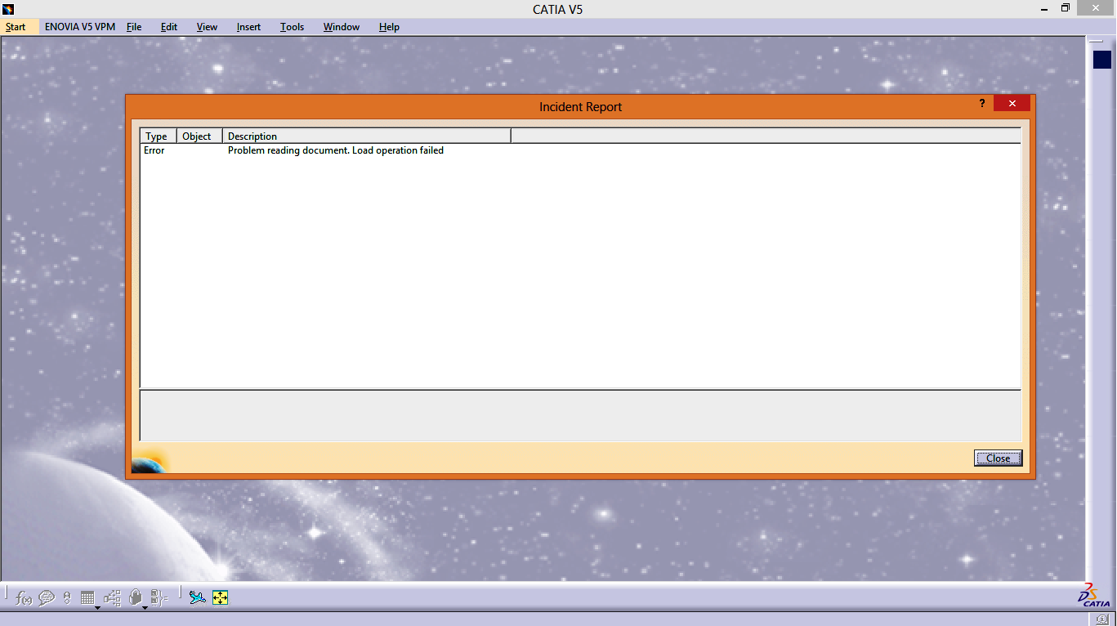Select the Error row about load failure
The image size is (1117, 626).
(x=335, y=150)
